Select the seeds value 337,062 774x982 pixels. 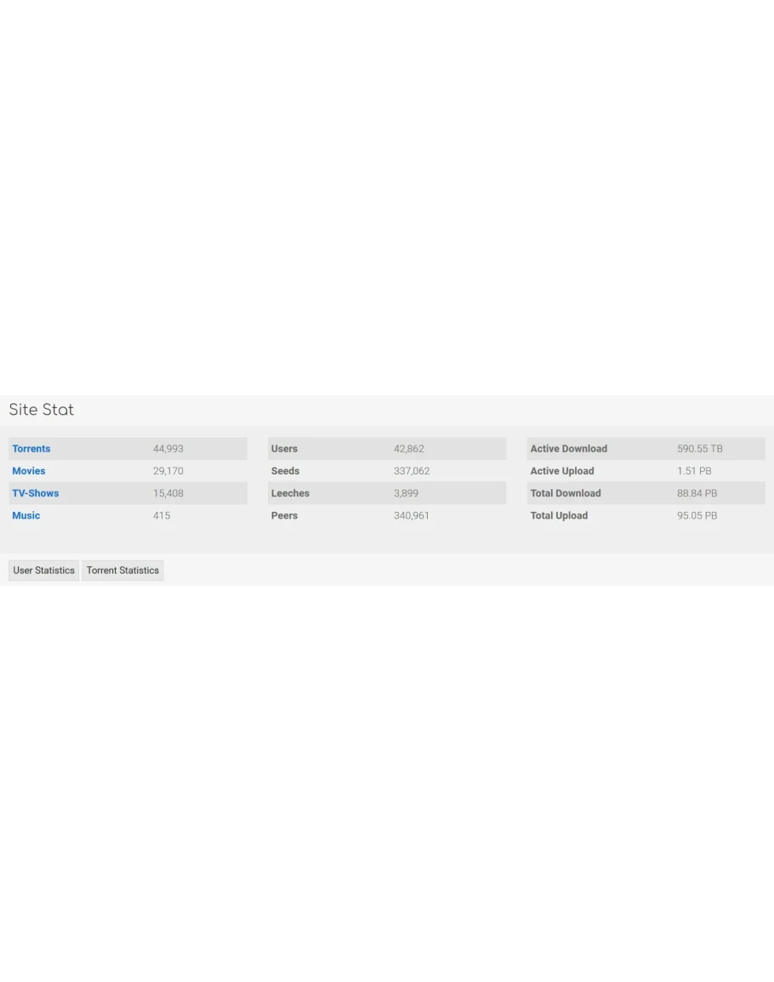point(412,471)
